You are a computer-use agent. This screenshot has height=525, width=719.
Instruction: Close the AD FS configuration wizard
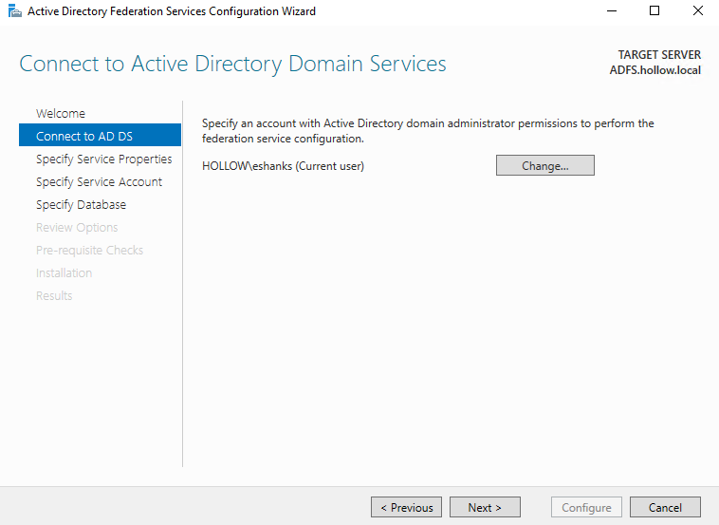(x=697, y=11)
